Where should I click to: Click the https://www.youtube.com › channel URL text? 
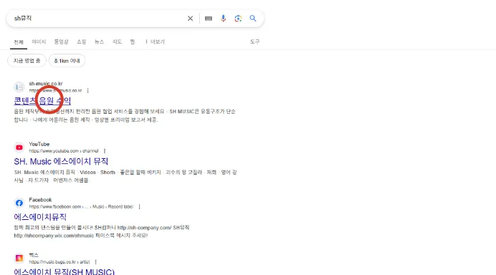64,151
